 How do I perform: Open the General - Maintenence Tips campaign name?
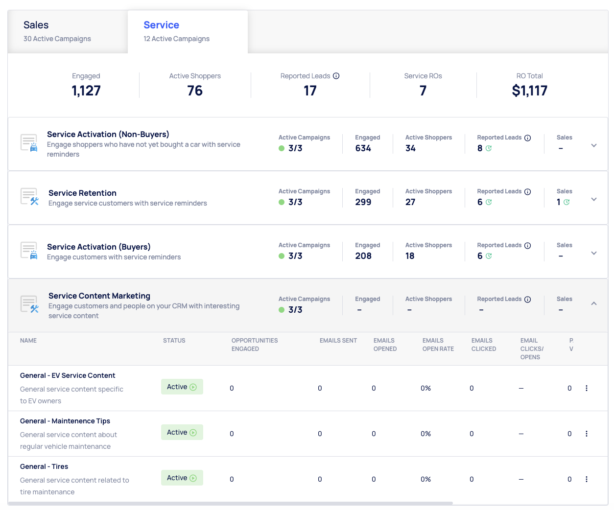[65, 421]
